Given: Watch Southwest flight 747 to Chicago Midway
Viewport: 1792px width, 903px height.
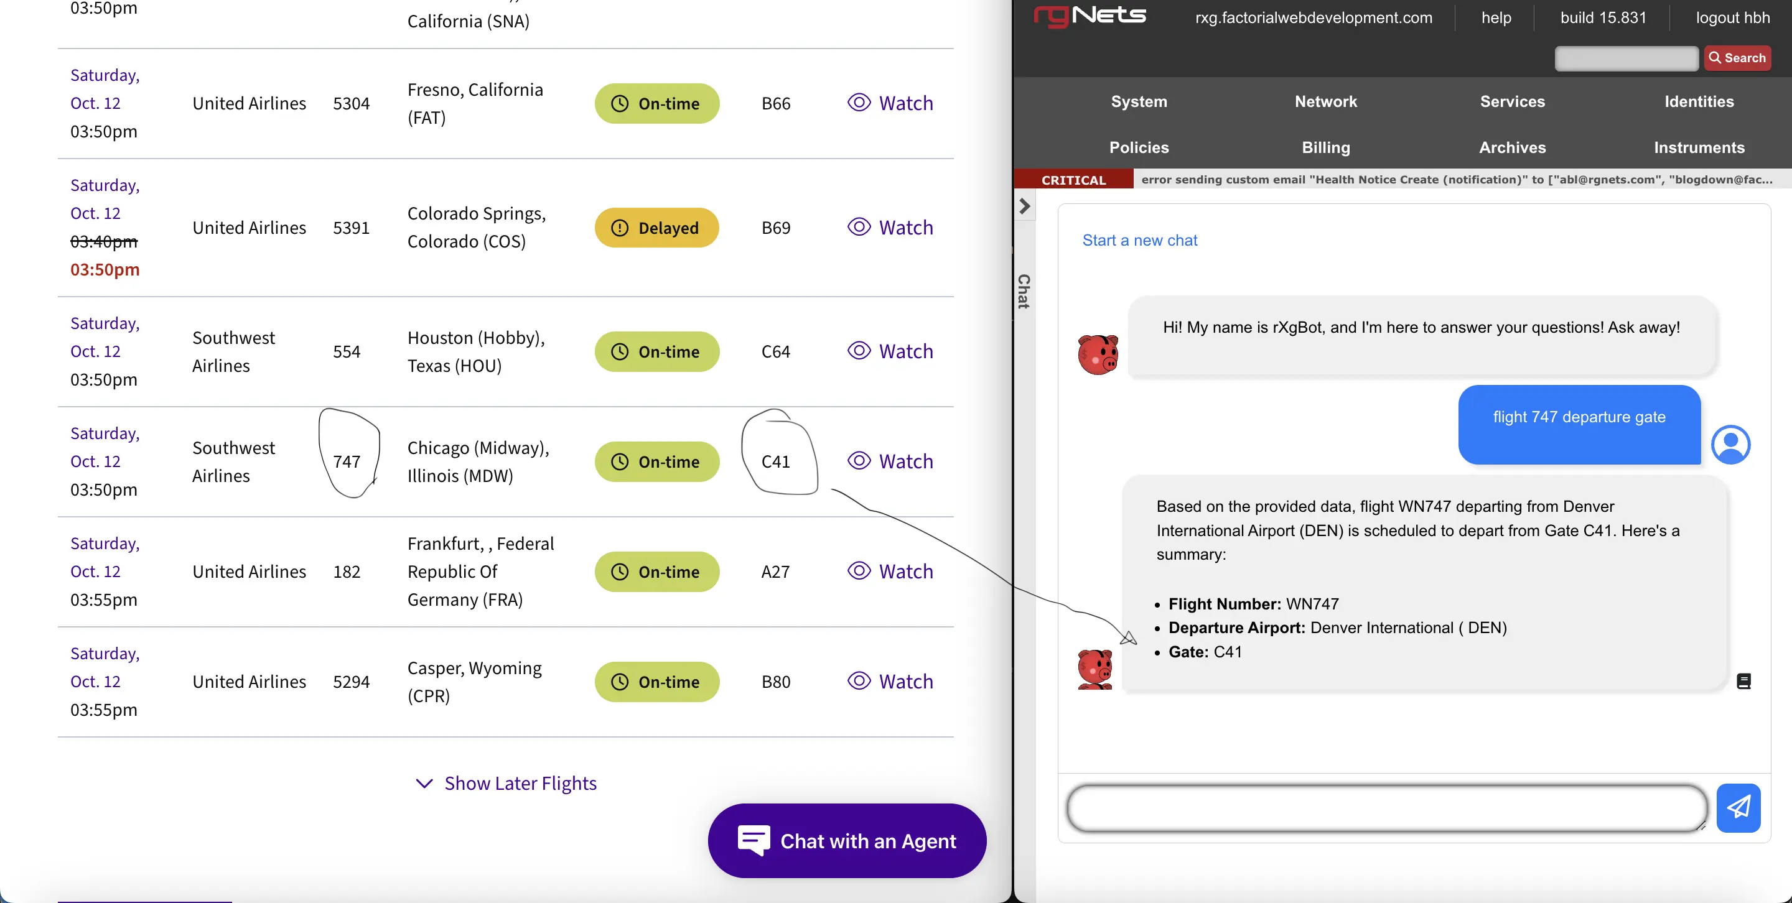Looking at the screenshot, I should point(890,461).
